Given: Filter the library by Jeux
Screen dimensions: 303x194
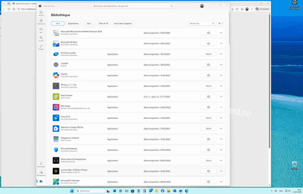Looking at the screenshot, I should tap(89, 23).
